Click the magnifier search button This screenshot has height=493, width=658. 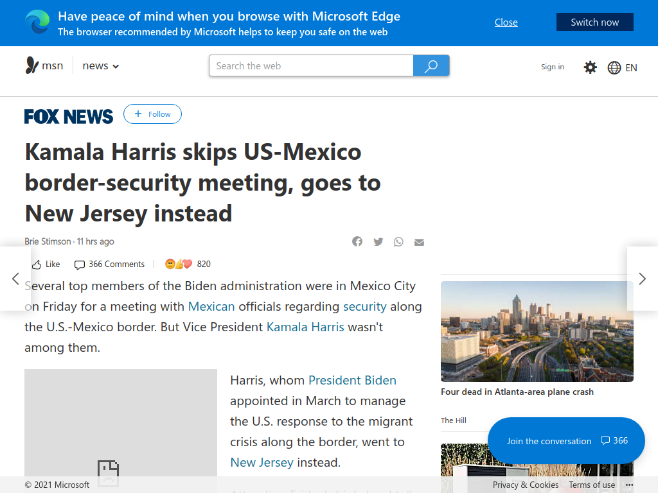[431, 66]
